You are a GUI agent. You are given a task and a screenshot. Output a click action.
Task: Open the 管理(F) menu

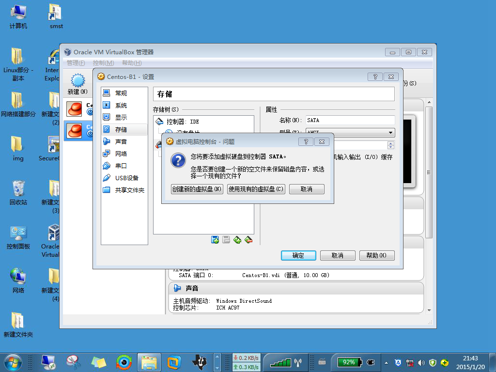[76, 62]
